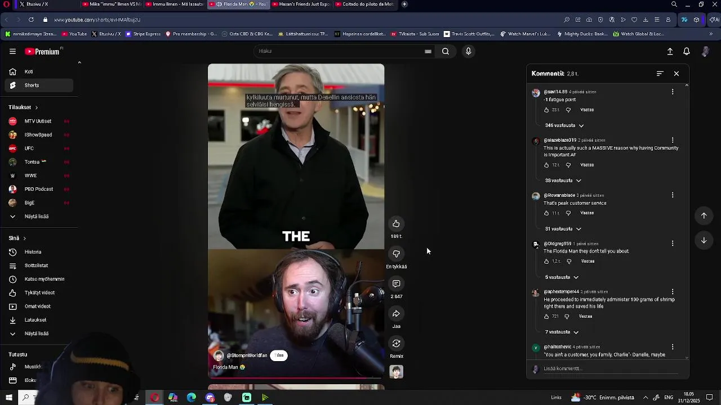Screen dimensions: 721x405
Task: Expand the 346 vastausta replies
Action: [x=564, y=125]
